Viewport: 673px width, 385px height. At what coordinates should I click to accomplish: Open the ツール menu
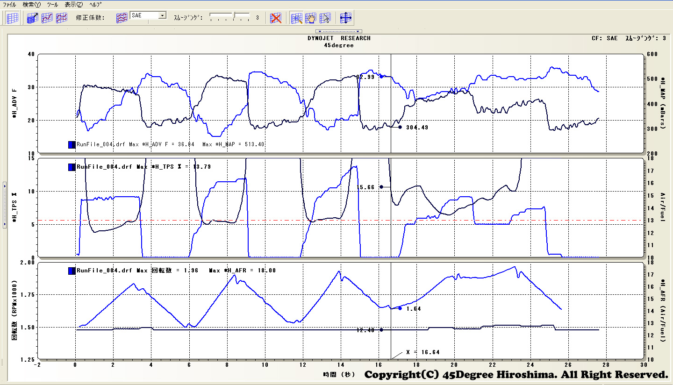point(52,4)
